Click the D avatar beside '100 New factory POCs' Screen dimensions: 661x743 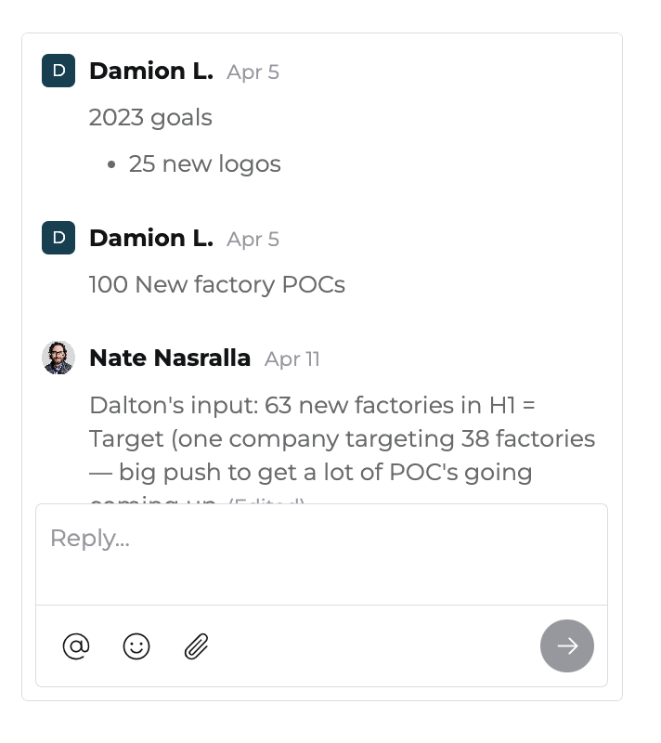[58, 238]
